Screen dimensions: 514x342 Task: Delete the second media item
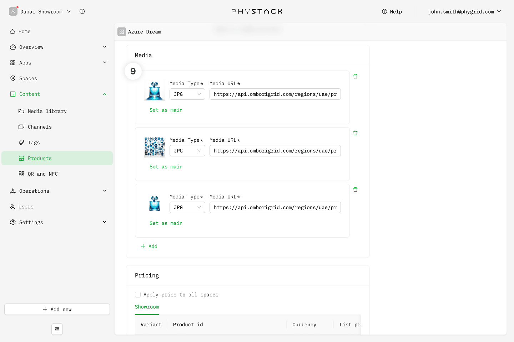(x=355, y=133)
